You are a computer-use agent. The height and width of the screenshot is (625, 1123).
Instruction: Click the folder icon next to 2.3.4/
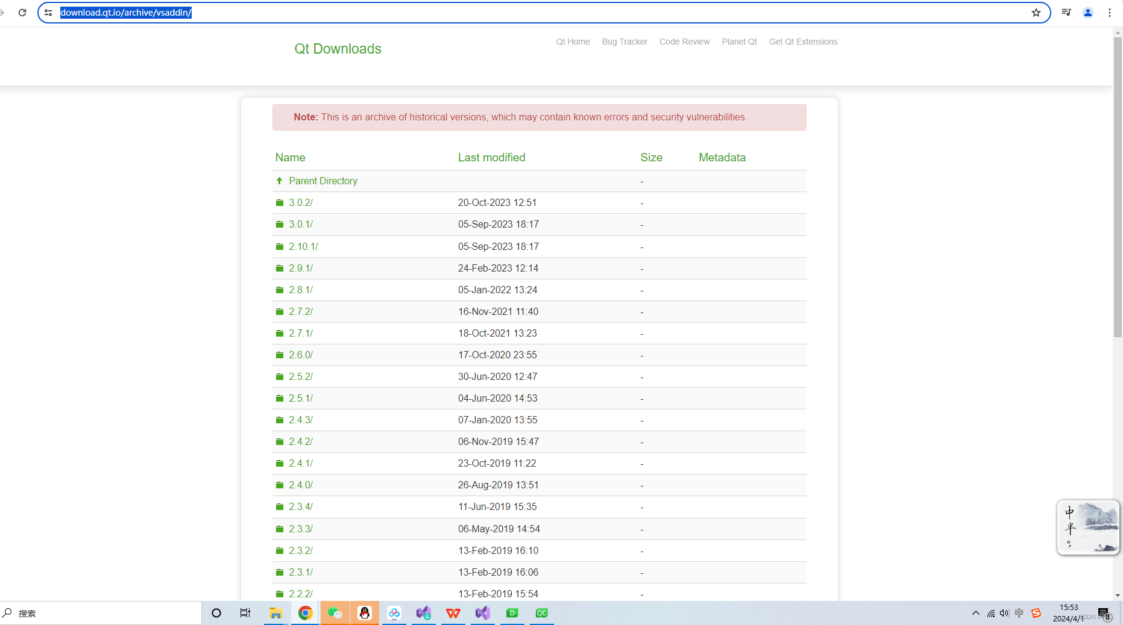coord(280,507)
